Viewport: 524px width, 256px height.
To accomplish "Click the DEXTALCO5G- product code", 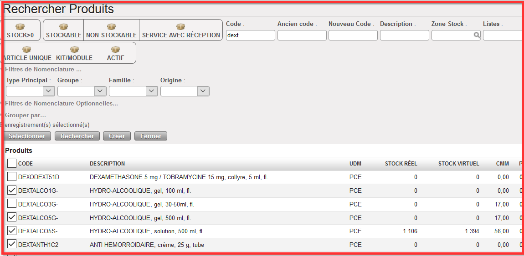I will click(38, 218).
